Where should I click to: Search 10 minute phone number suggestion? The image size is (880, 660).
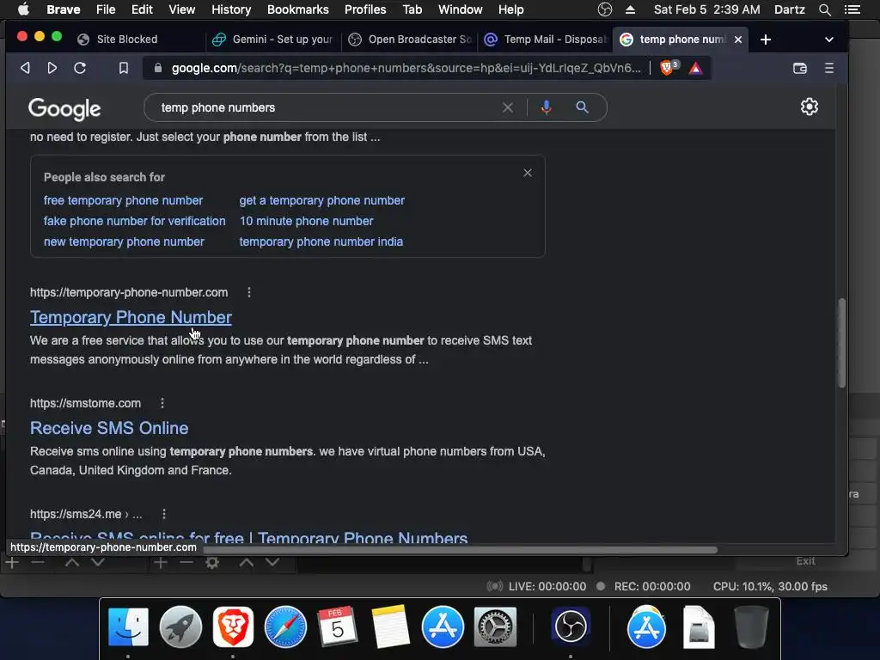pyautogui.click(x=307, y=221)
